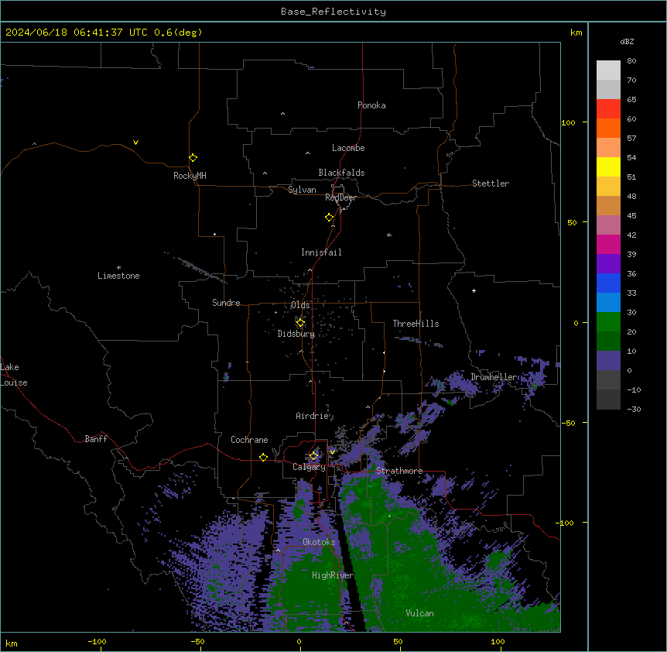The image size is (667, 652).
Task: Pick the bright green 20-30 dBZ legend swatch
Action: coord(608,322)
